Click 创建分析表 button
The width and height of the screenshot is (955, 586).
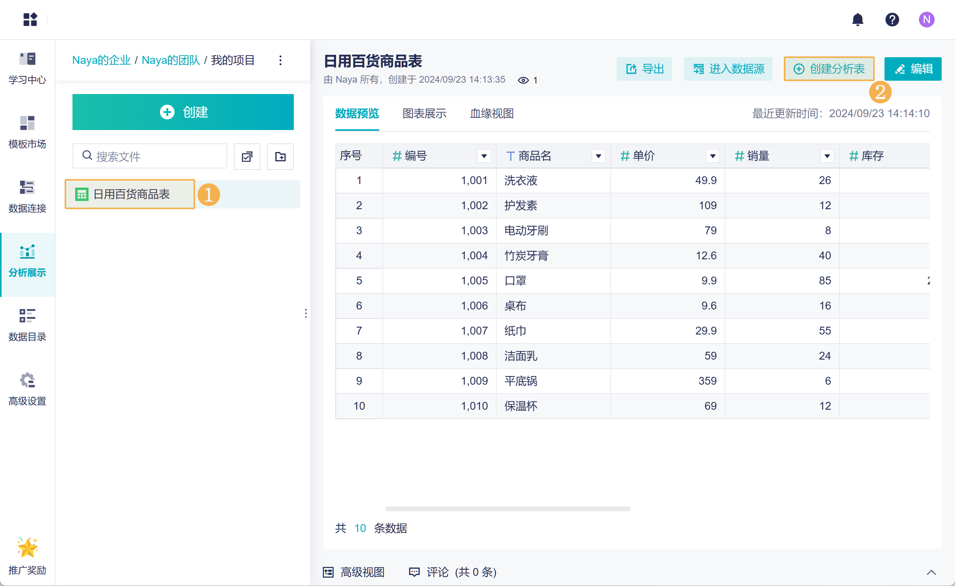(829, 69)
